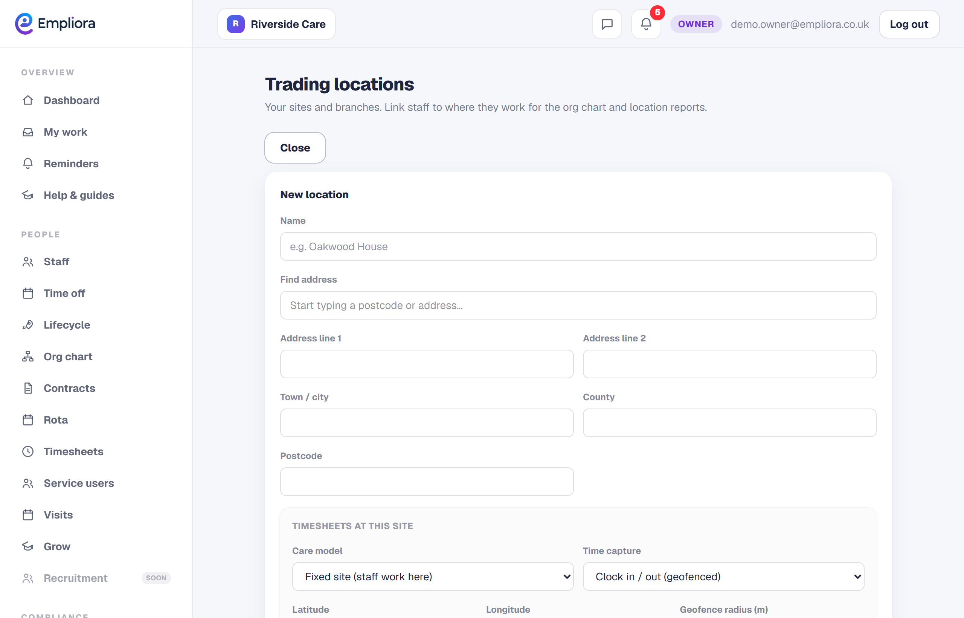Click the Log out button
This screenshot has height=618, width=964.
(909, 24)
